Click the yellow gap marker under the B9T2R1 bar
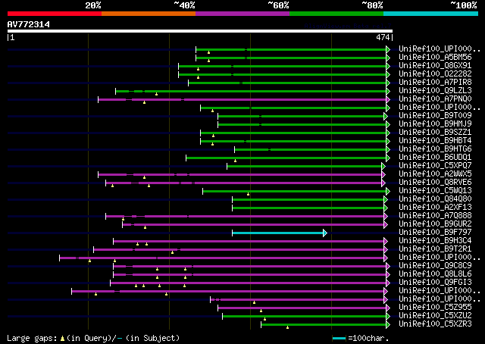This screenshot has width=485, height=344. coord(173,252)
